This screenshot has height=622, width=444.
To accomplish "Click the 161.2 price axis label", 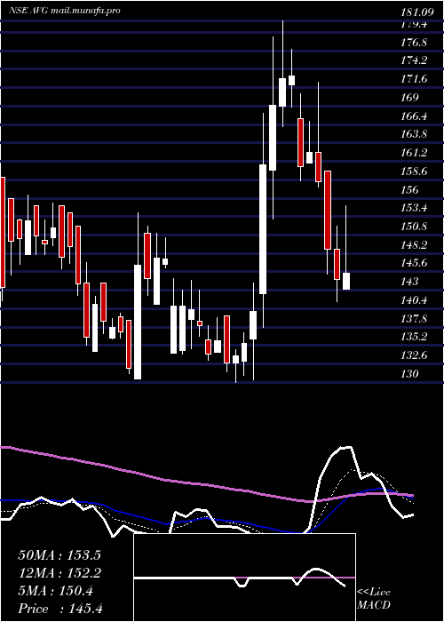I will (414, 153).
